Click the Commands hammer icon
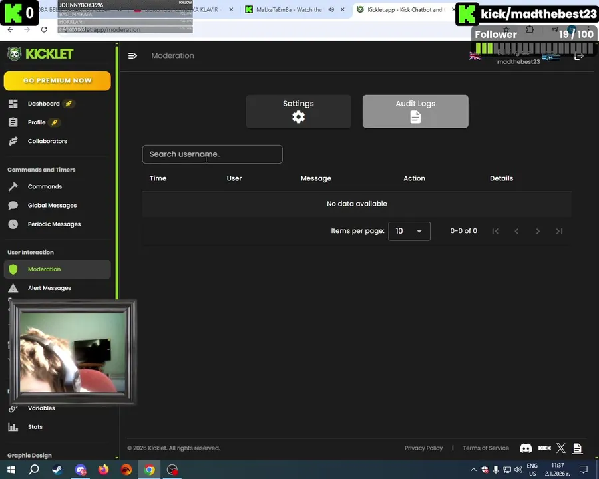 pos(13,186)
